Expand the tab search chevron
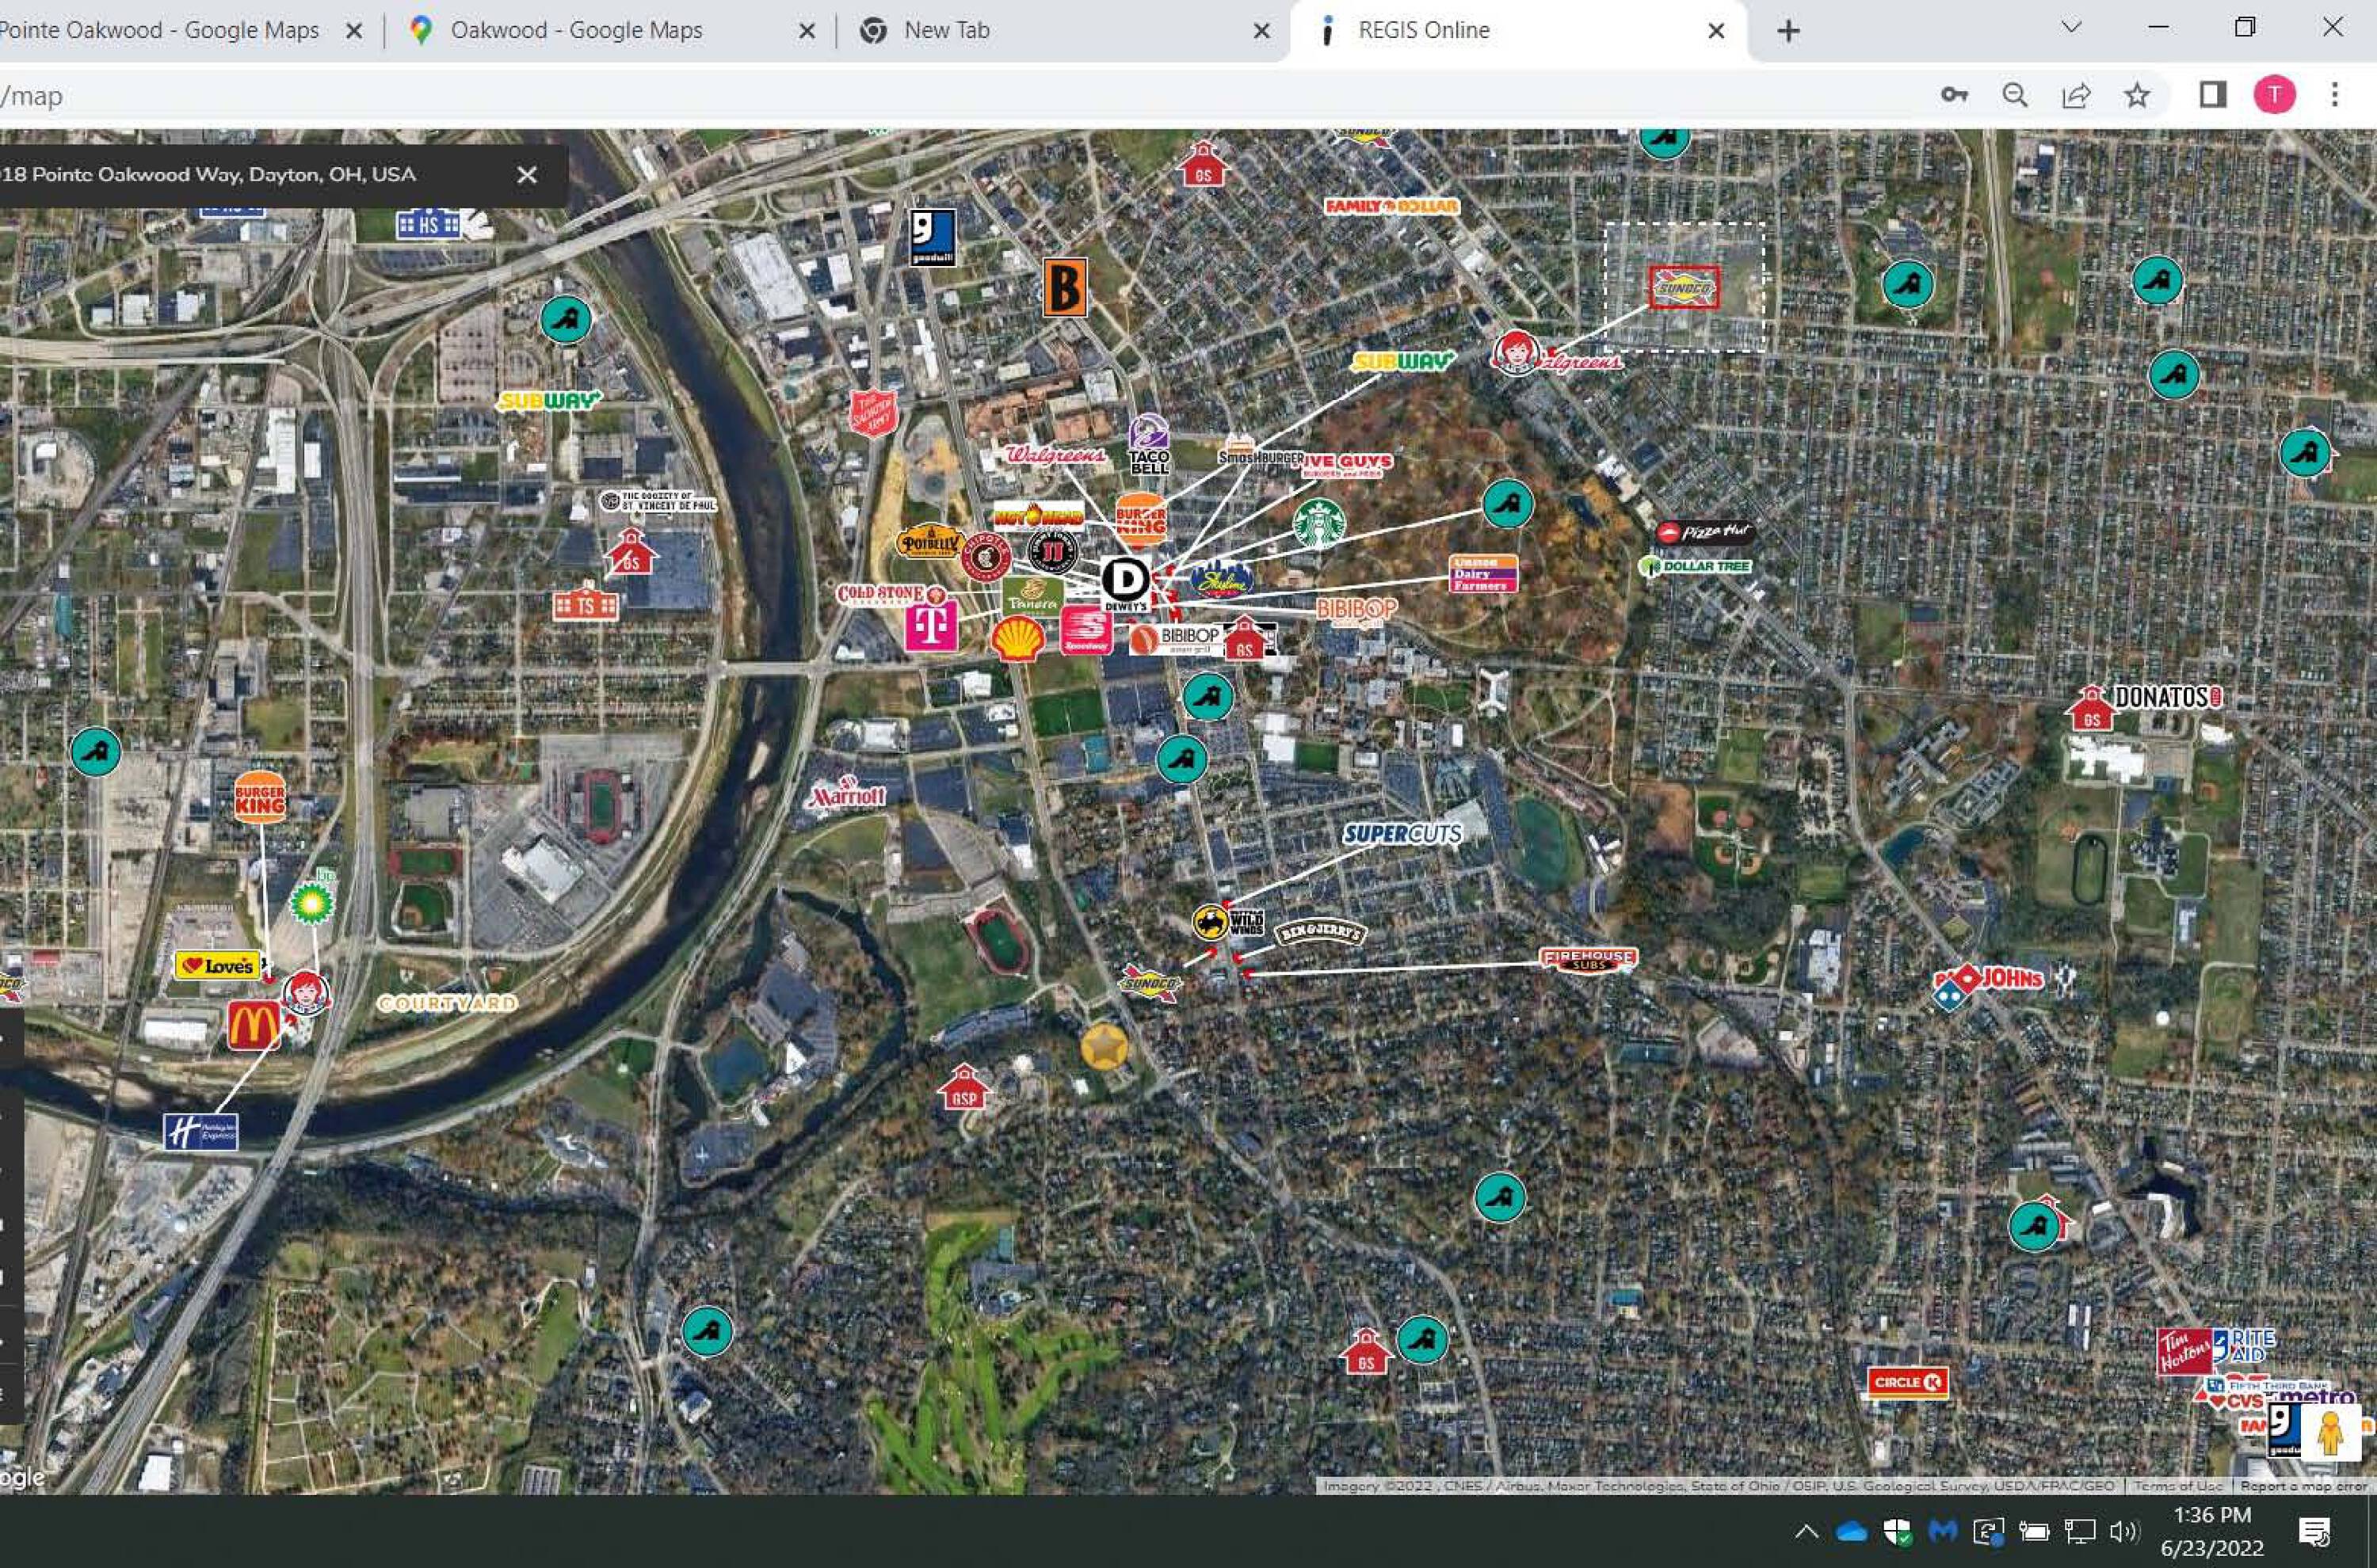2377x1568 pixels. [x=2071, y=28]
